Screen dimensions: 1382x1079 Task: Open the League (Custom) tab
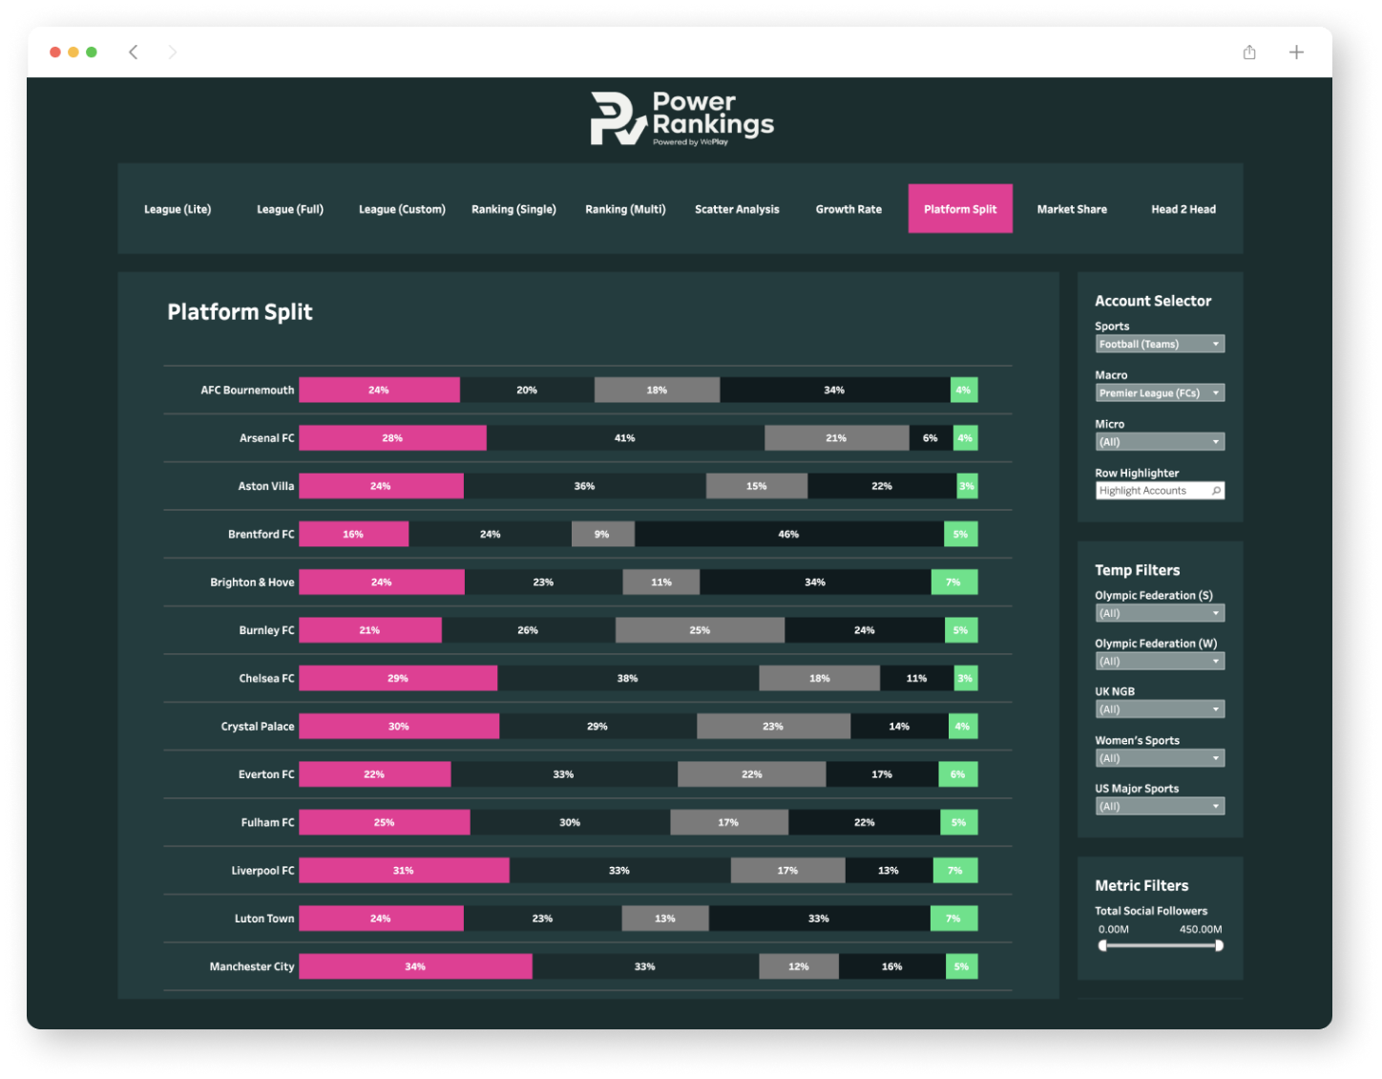click(x=402, y=209)
